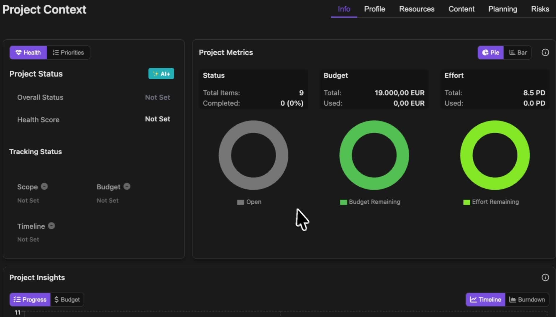The width and height of the screenshot is (556, 317).
Task: Open the Priorities list view
Action: point(68,53)
